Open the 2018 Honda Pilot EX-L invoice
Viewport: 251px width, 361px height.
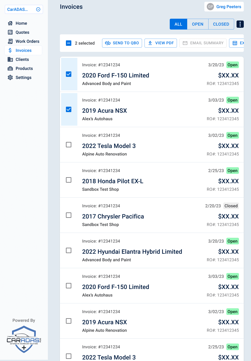pos(113,181)
